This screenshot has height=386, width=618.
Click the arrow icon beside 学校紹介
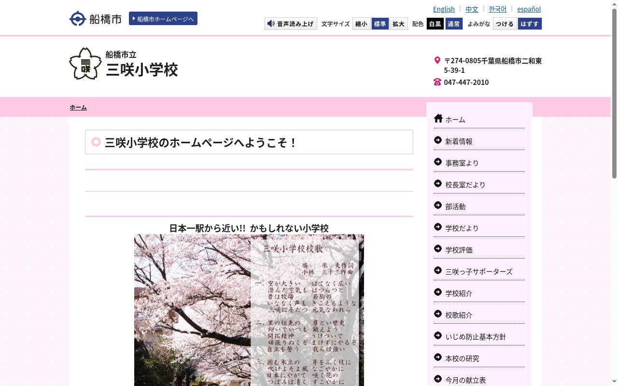click(438, 292)
